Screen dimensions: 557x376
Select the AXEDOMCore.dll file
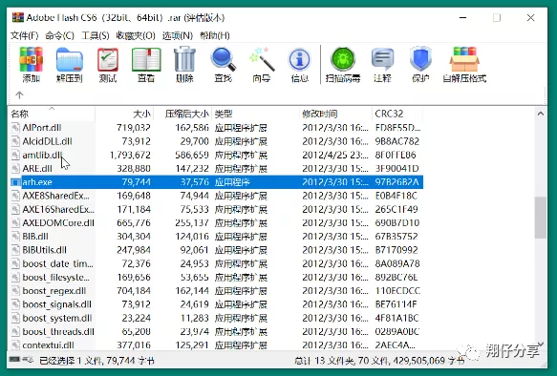58,222
